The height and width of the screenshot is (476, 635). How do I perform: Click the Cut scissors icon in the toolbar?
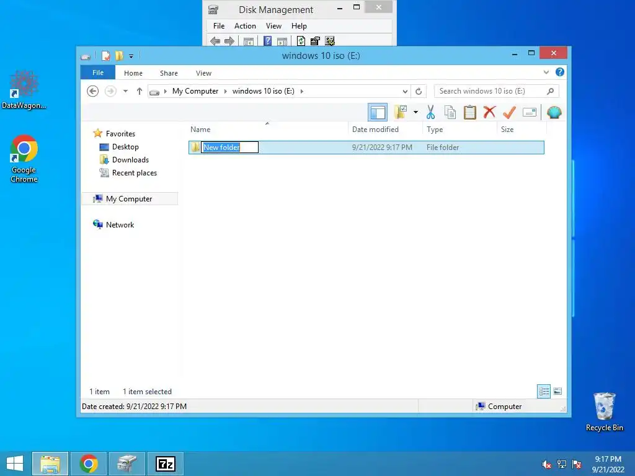430,112
